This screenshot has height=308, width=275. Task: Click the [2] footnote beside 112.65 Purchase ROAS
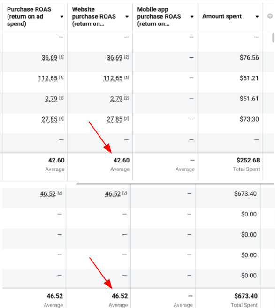(x=61, y=77)
